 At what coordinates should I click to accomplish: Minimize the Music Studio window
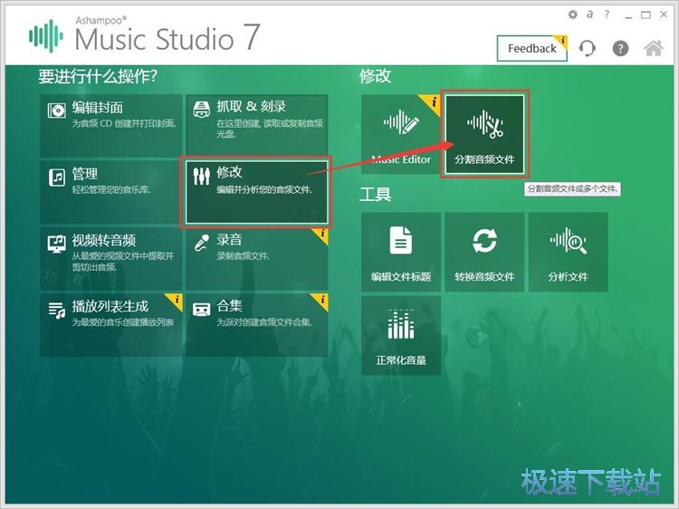click(628, 15)
